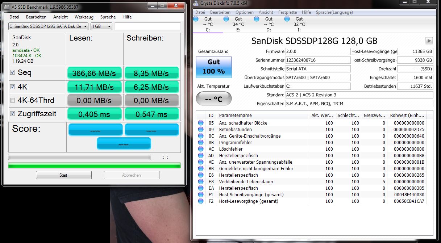Select raw value 00048F440030
This screenshot has height=243, width=441.
tap(409, 195)
